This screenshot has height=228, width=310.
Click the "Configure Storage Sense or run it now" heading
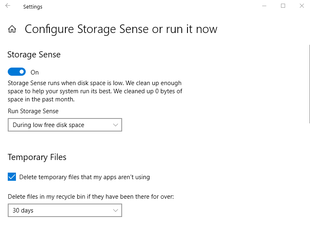121,29
